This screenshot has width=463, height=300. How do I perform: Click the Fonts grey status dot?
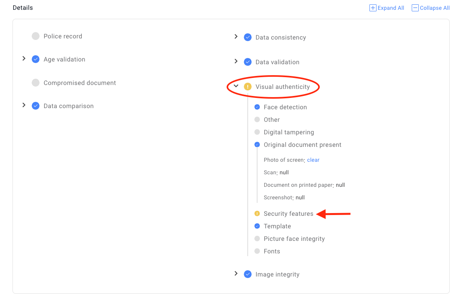[x=257, y=251]
